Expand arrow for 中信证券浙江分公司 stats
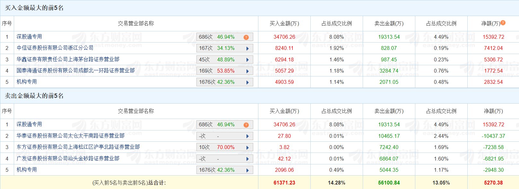 coord(247,49)
